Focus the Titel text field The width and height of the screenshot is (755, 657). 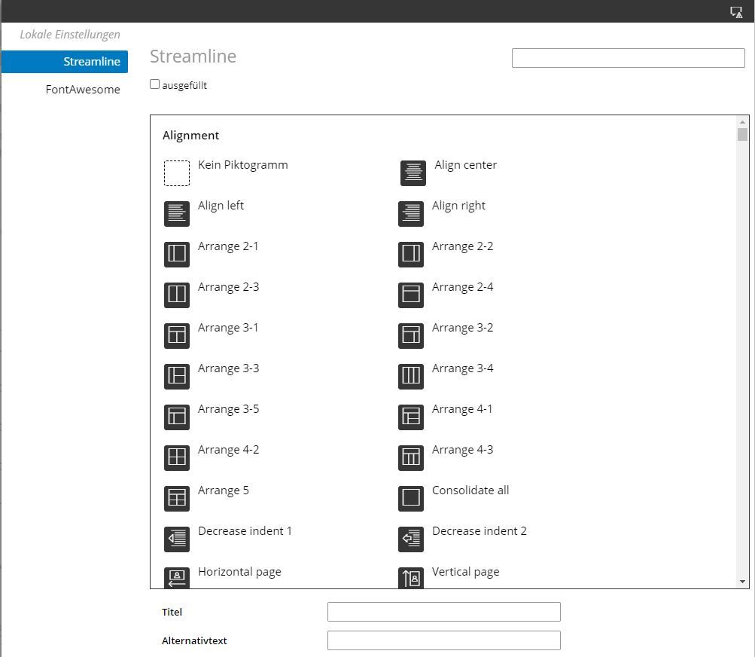click(443, 612)
